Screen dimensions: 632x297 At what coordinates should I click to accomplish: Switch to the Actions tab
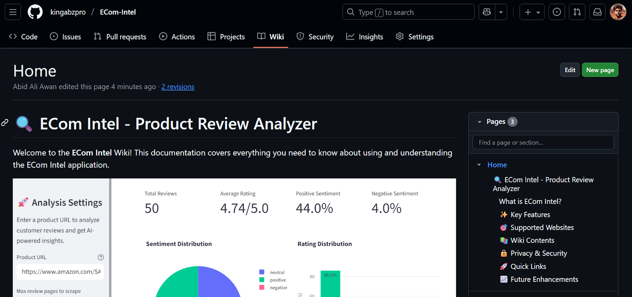point(177,37)
